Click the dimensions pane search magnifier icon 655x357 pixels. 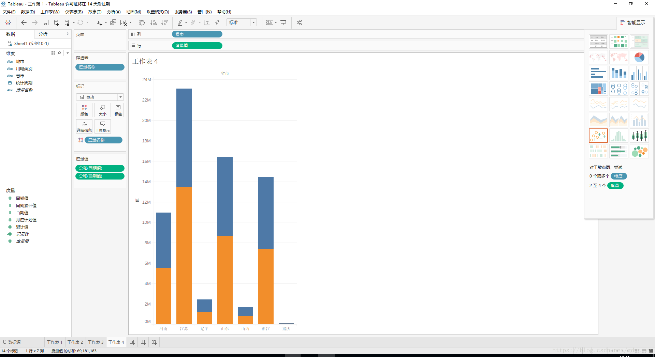point(59,53)
